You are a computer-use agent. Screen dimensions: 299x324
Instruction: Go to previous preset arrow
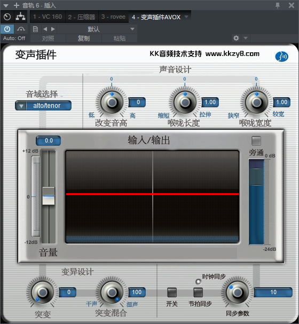click(45, 29)
